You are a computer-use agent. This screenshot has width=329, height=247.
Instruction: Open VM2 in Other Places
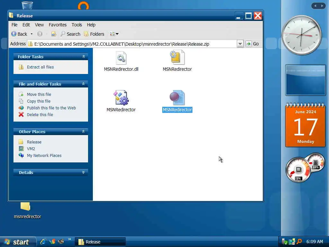[31, 149]
